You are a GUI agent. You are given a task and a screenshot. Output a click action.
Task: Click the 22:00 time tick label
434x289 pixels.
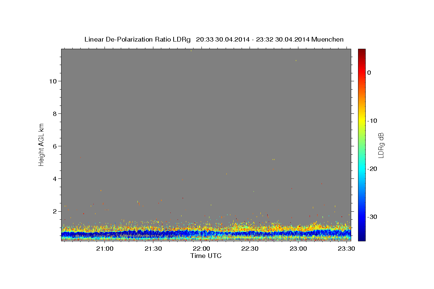(201, 249)
